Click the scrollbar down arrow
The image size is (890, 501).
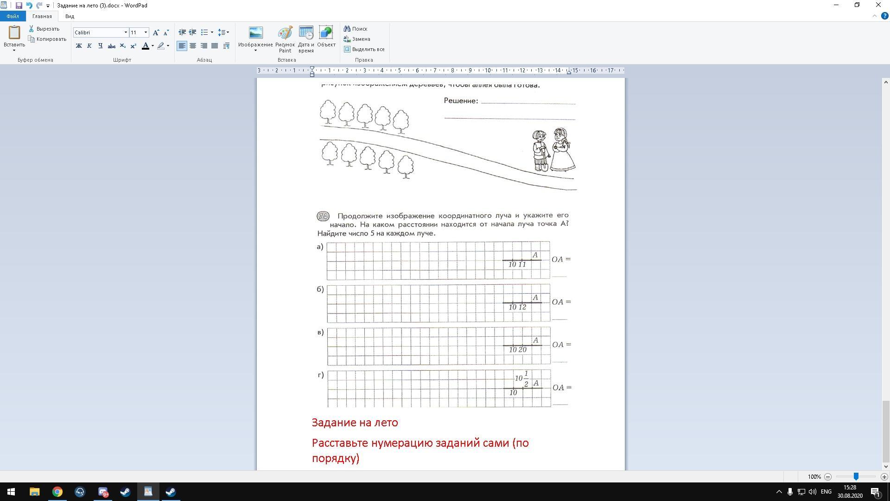tap(886, 466)
